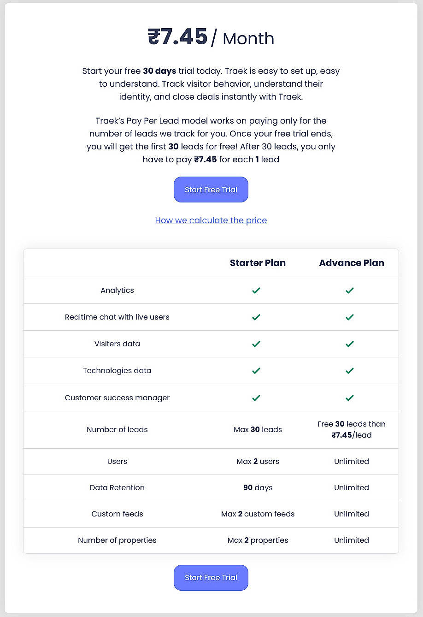Click the Visitors data checkmark under Starter Plan

pos(256,344)
